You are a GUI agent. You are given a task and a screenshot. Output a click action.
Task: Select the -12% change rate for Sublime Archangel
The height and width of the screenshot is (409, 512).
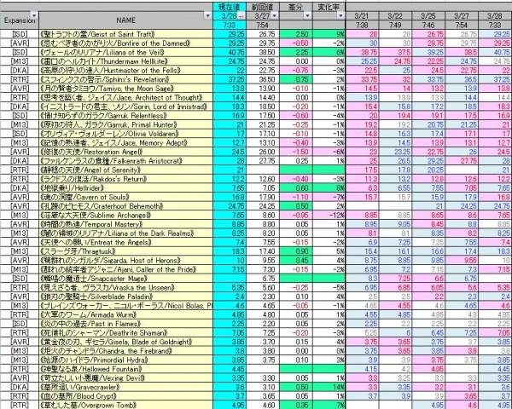tap(329, 216)
